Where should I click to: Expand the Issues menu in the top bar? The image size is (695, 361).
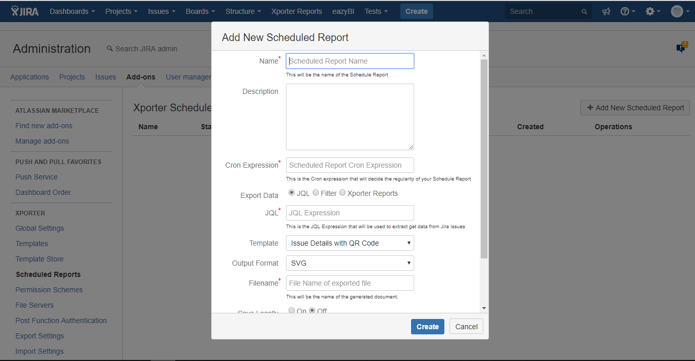click(x=161, y=11)
